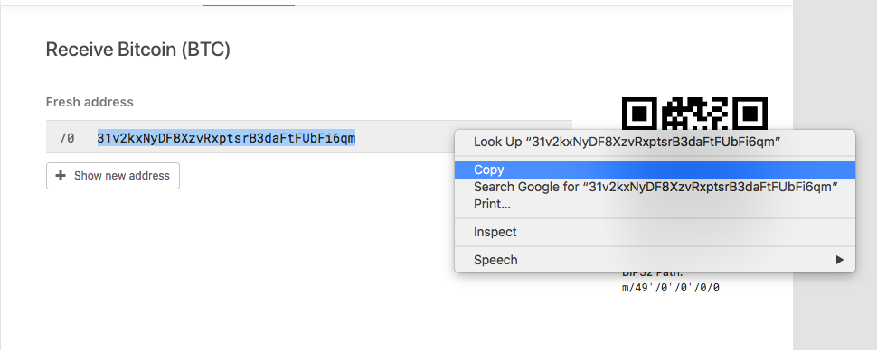Viewport: 877px width, 350px height.
Task: Click the plus icon beside Show new address
Action: coord(61,176)
